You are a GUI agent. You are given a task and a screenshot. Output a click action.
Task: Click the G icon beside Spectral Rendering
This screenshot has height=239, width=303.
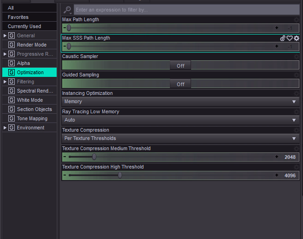12,91
